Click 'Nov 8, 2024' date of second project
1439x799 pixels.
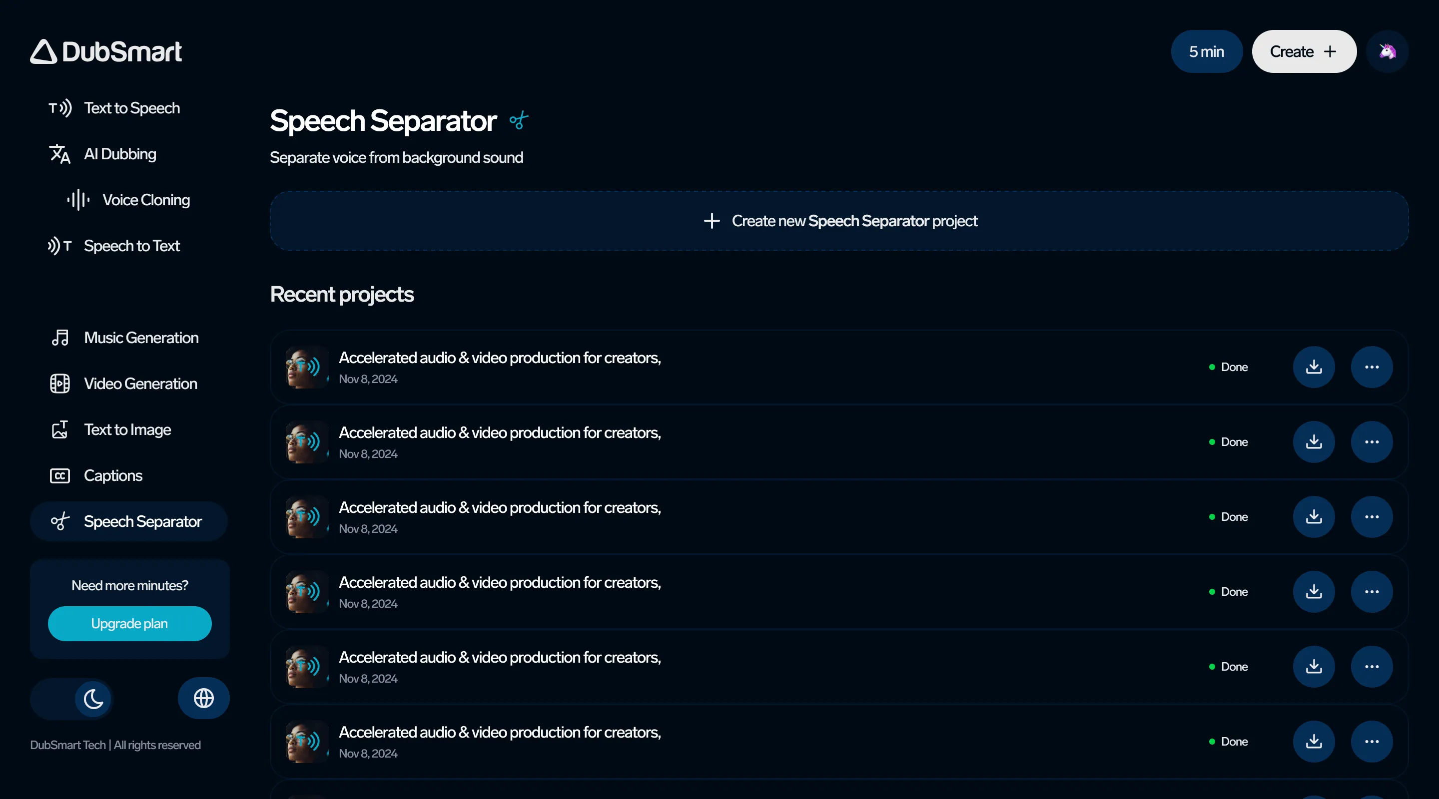pos(368,454)
